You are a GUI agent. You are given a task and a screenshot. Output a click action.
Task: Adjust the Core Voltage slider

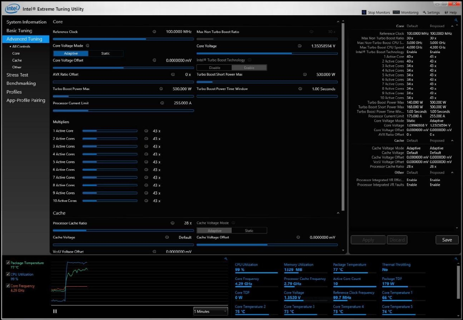[267, 53]
